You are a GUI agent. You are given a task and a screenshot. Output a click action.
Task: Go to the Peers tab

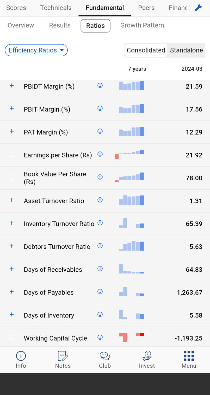[146, 8]
